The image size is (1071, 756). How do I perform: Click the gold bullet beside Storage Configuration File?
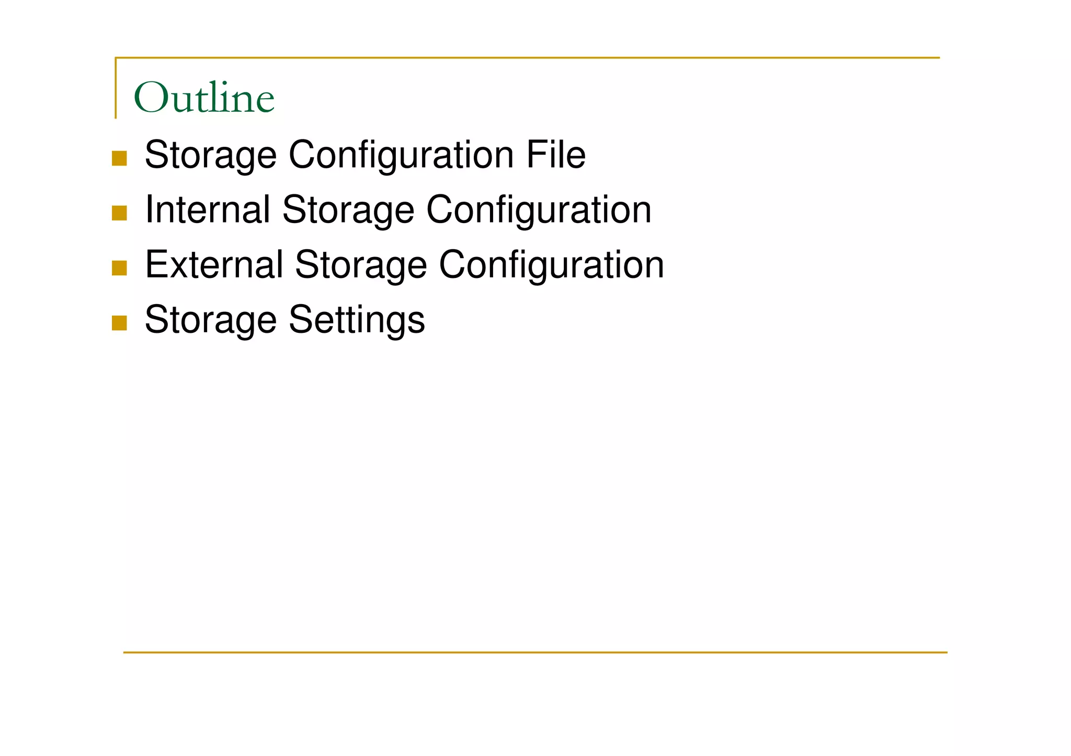119,158
